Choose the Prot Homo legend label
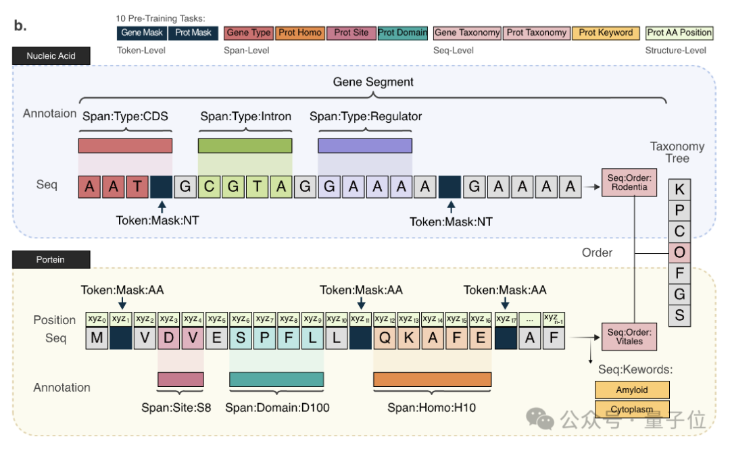The width and height of the screenshot is (730, 449). [x=300, y=32]
